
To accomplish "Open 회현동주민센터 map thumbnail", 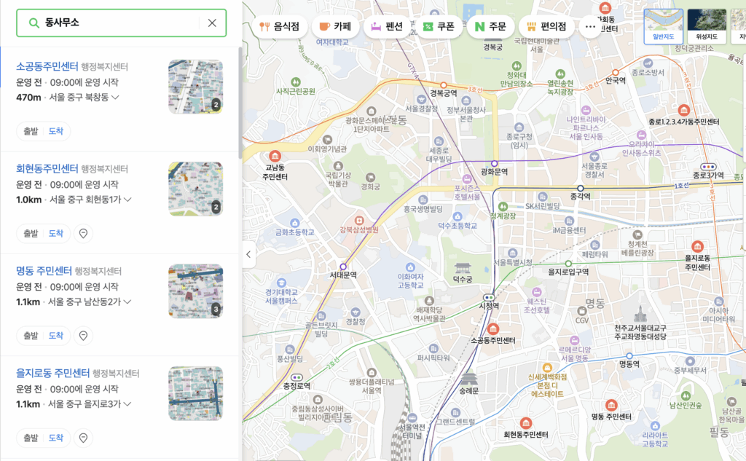I will [195, 189].
